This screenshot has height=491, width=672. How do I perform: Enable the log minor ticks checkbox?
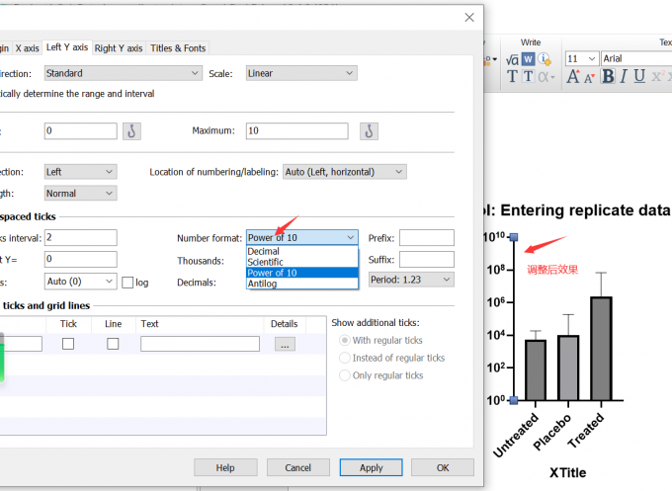pyautogui.click(x=128, y=282)
